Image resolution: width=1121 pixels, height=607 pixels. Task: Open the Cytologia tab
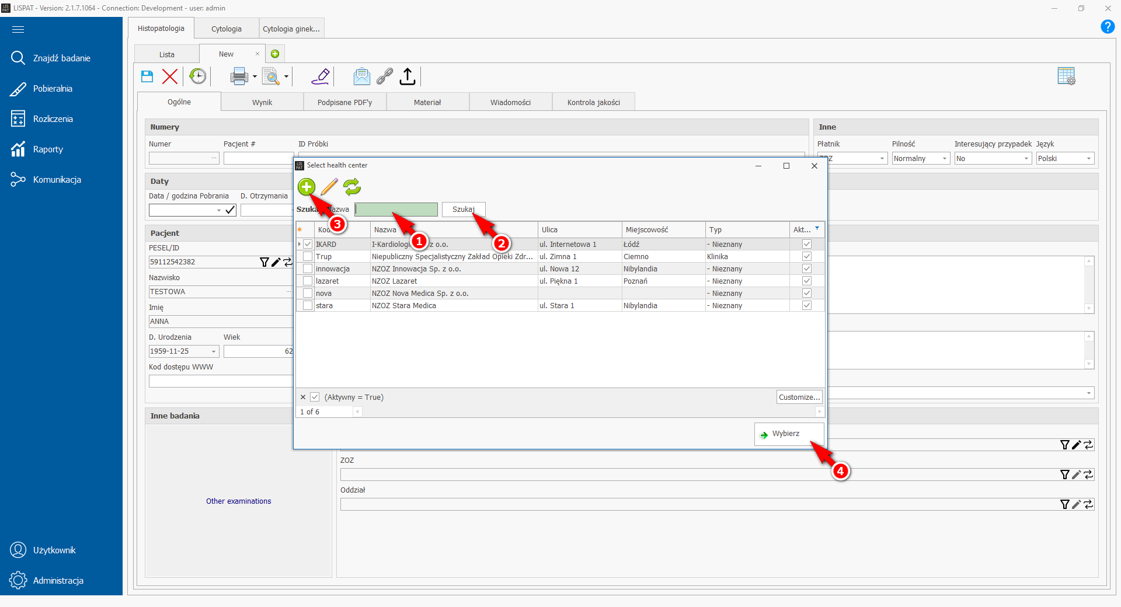(x=226, y=29)
